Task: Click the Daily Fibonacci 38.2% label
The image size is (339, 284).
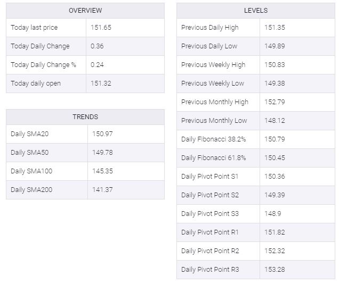Action: click(213, 139)
